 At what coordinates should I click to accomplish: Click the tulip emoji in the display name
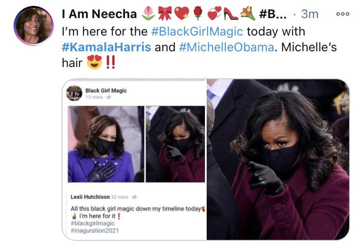(x=149, y=14)
